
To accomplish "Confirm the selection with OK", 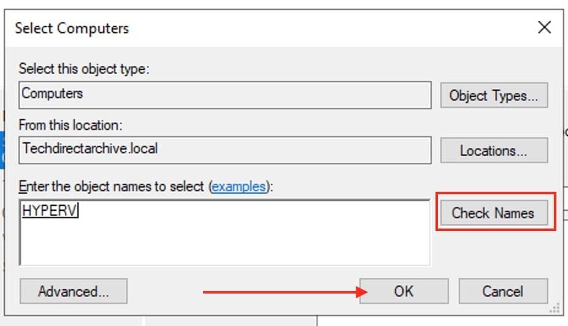I will point(404,291).
